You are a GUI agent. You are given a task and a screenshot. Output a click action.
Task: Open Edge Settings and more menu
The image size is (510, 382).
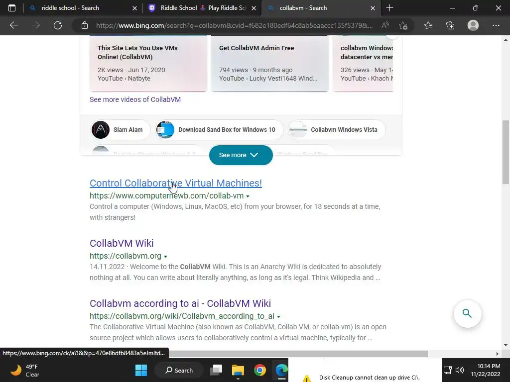click(496, 25)
